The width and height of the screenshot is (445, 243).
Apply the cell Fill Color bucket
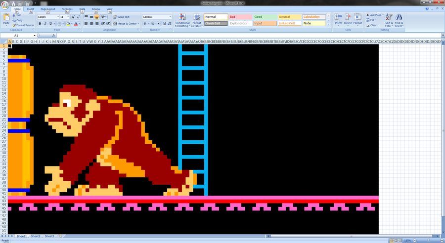point(68,24)
